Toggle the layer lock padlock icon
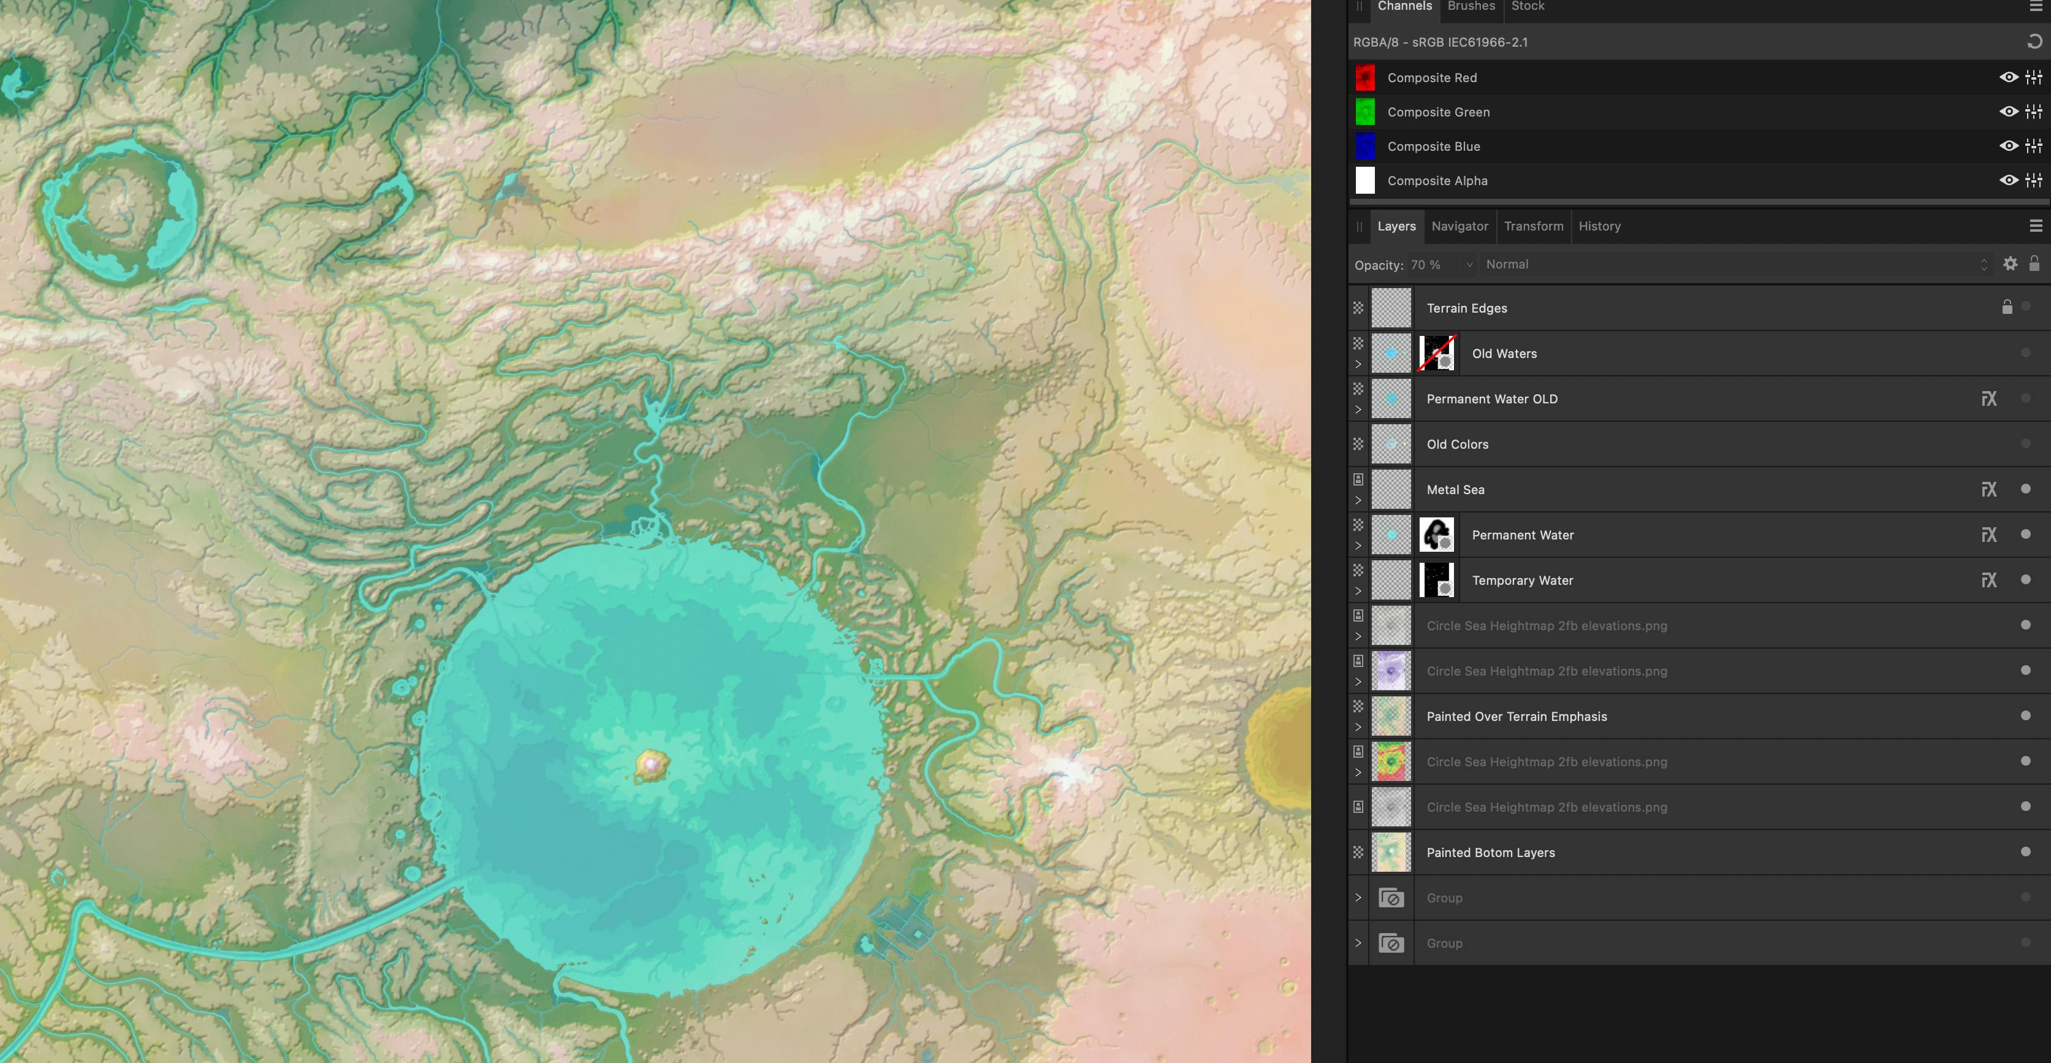 click(x=2034, y=264)
